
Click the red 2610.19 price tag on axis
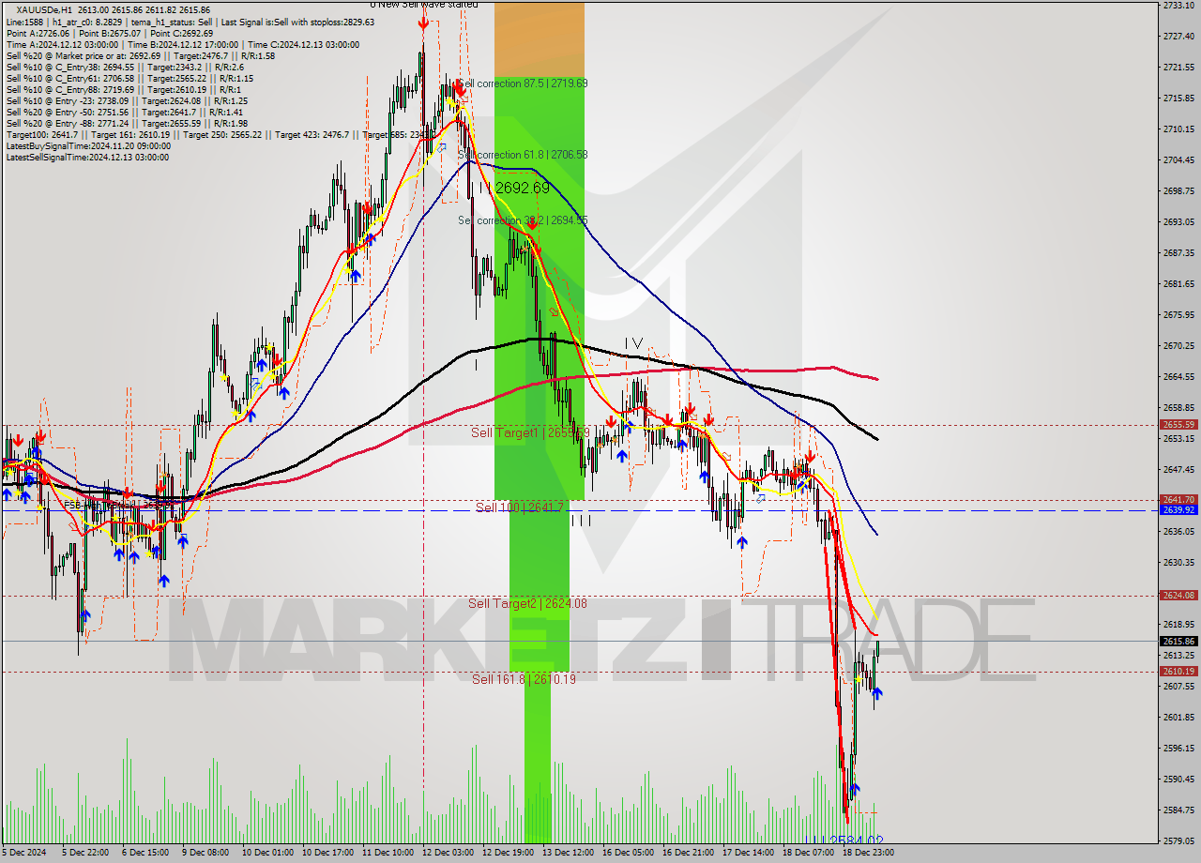[x=1178, y=671]
